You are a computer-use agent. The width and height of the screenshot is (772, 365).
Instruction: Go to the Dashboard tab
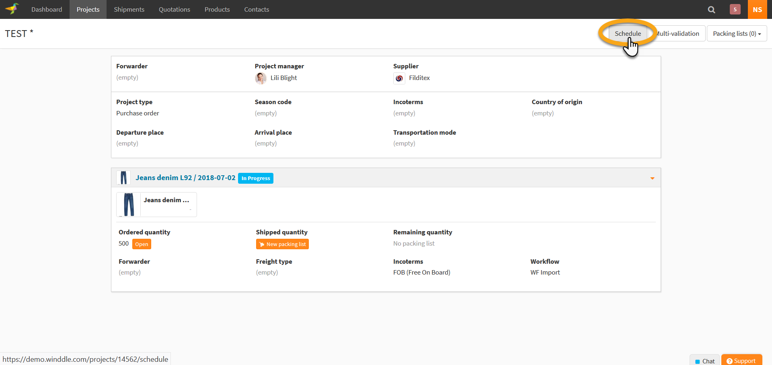click(x=47, y=10)
